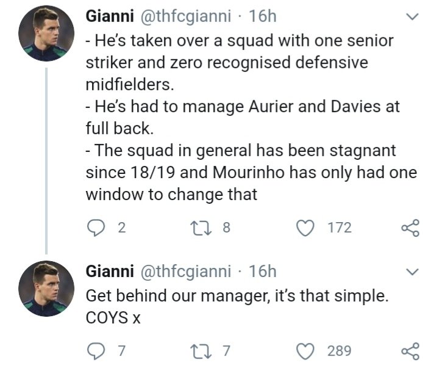Screen dimensions: 423x371
Task: Open the 16h timestamp of the first tweet
Action: 263,17
